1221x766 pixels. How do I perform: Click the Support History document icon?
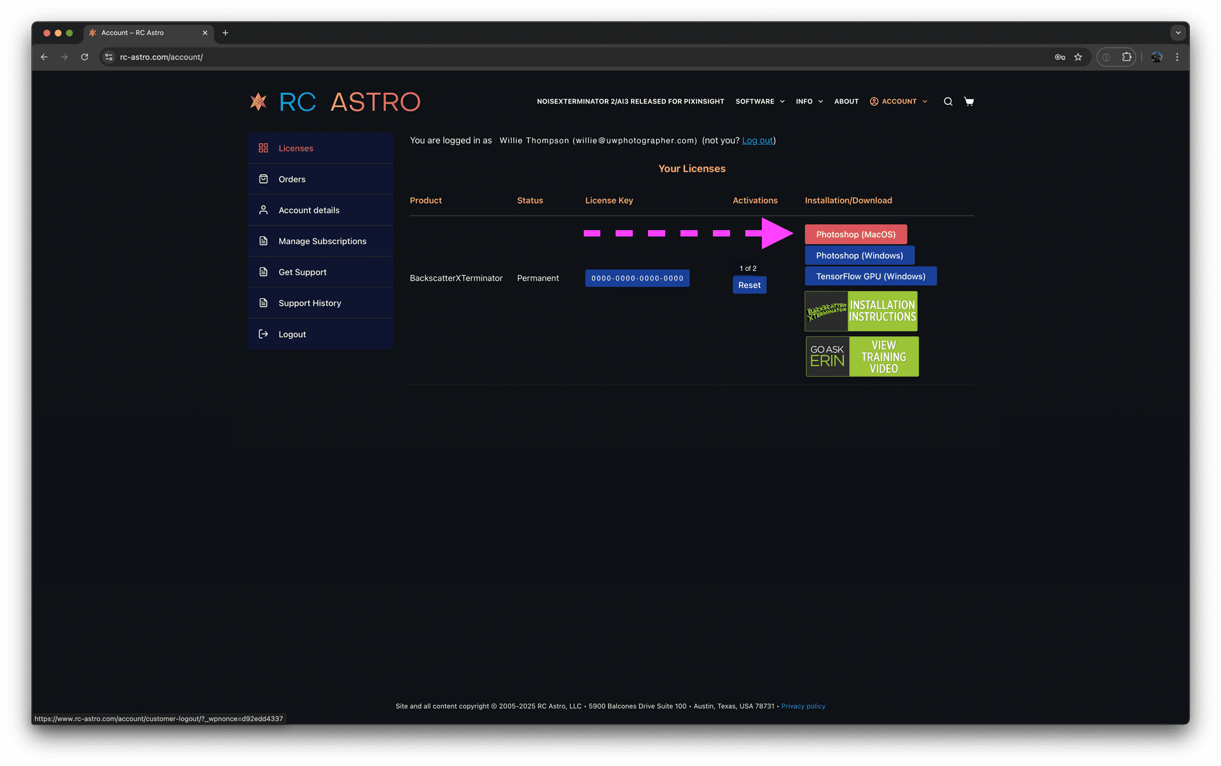coord(263,303)
